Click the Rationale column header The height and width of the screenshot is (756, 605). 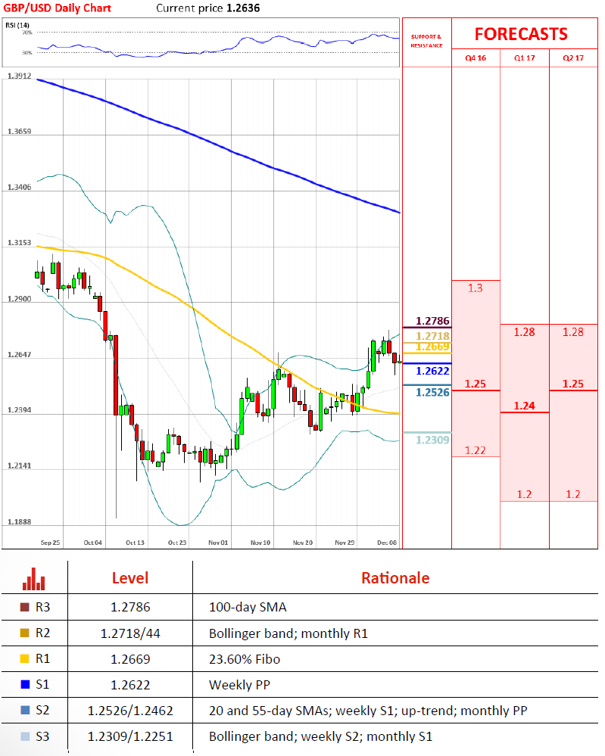click(x=395, y=578)
